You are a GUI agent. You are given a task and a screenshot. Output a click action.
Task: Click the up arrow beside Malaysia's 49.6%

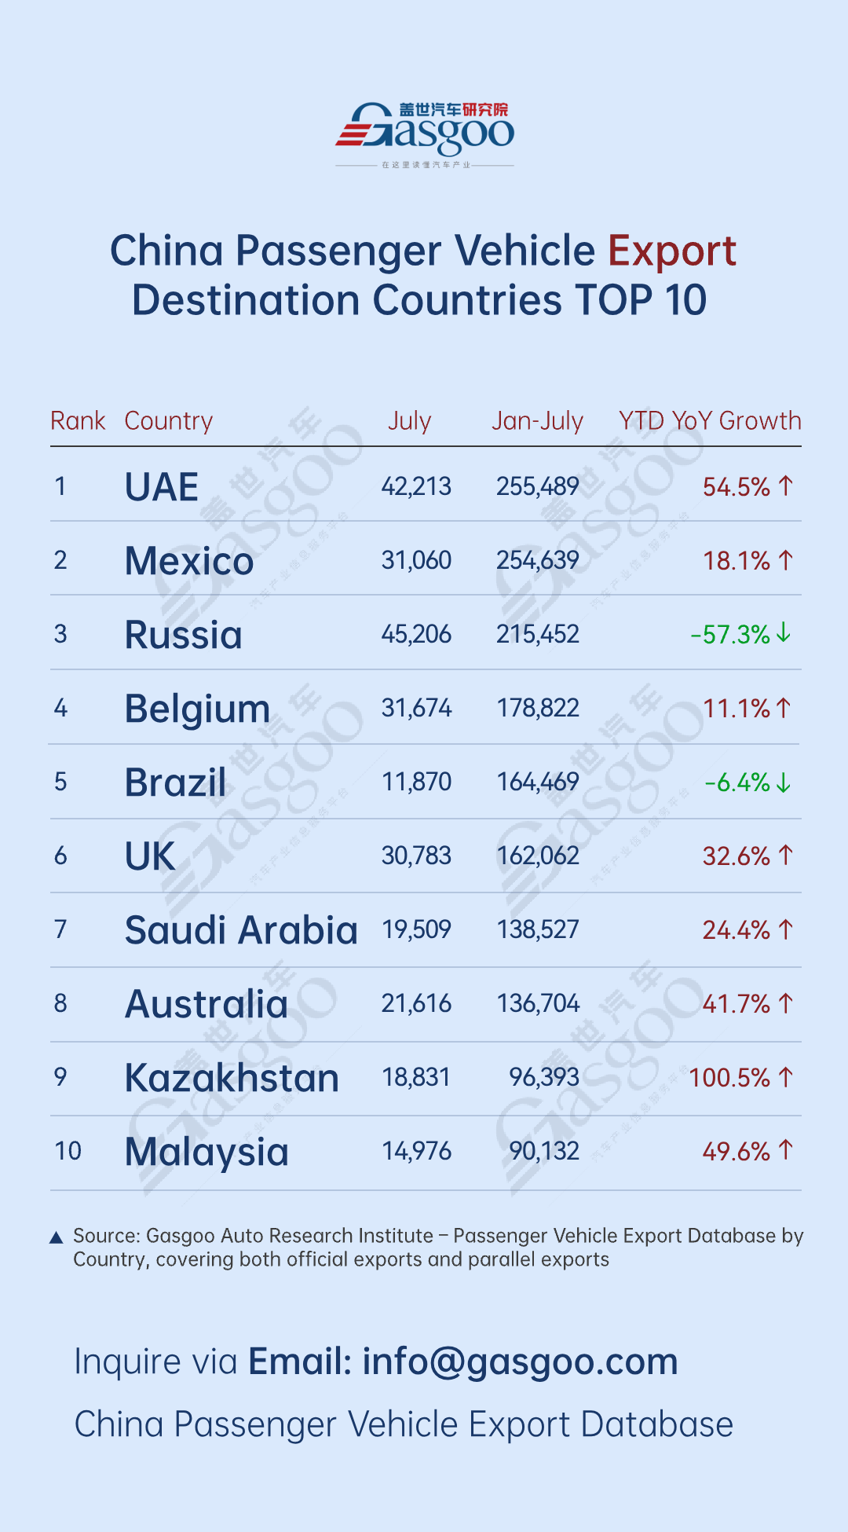pyautogui.click(x=786, y=1151)
